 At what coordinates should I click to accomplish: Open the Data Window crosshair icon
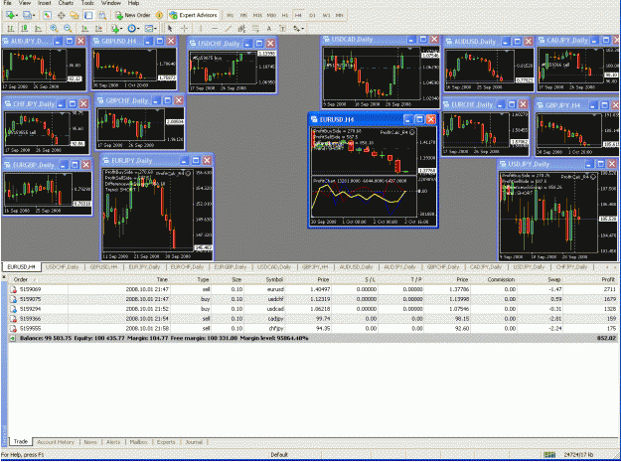(x=62, y=15)
